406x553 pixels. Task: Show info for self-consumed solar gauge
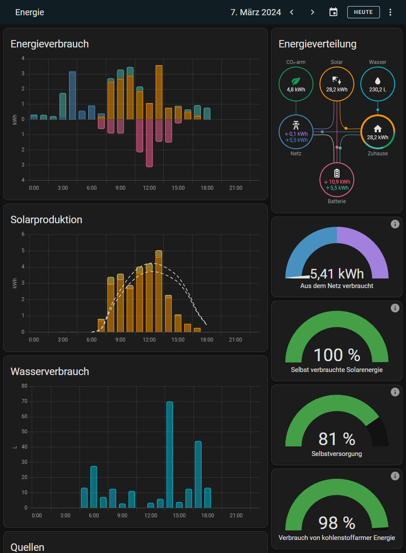pyautogui.click(x=395, y=308)
